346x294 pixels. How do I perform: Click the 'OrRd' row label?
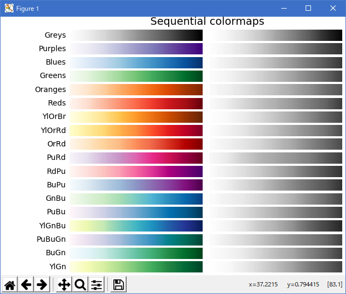pyautogui.click(x=57, y=144)
